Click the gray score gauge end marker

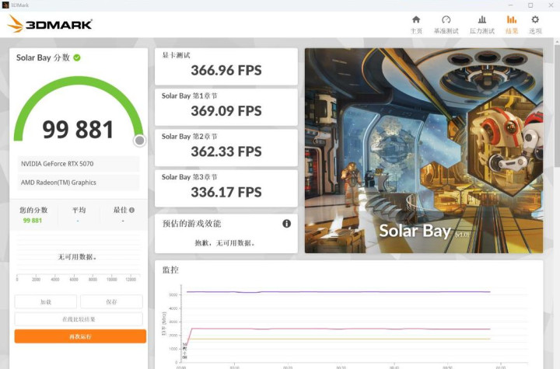[x=140, y=141]
